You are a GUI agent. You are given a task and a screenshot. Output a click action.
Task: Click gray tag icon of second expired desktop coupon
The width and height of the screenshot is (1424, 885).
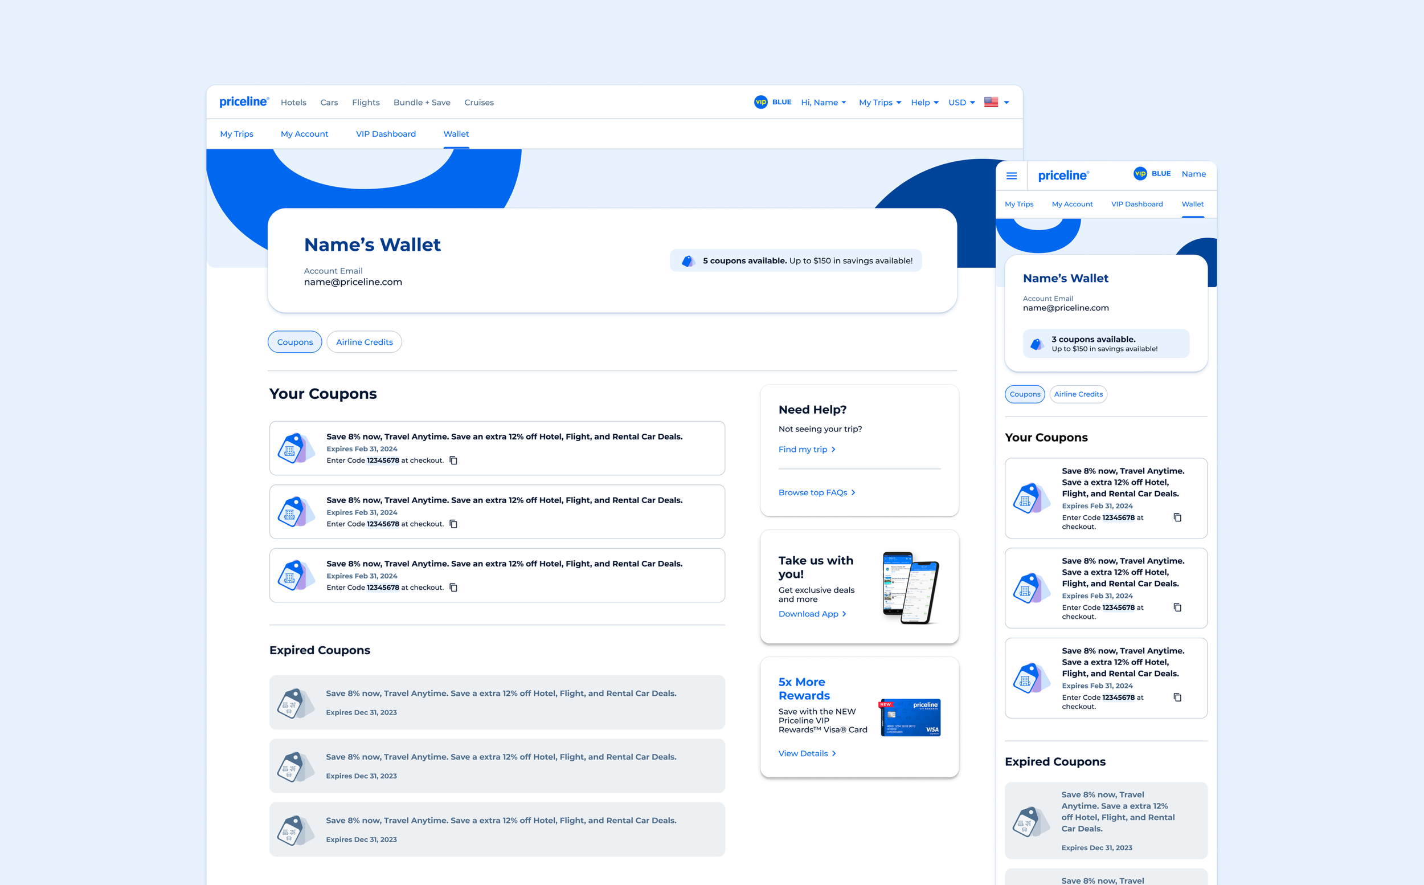pos(296,766)
